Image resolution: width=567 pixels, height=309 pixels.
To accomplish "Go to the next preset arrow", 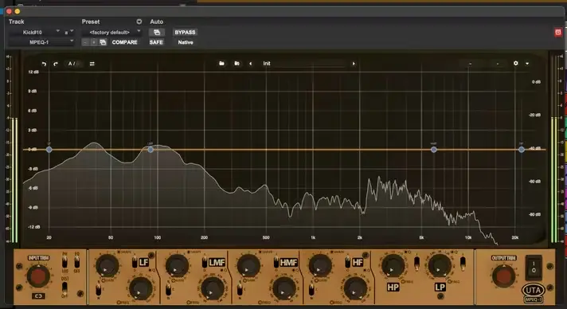I will point(354,64).
